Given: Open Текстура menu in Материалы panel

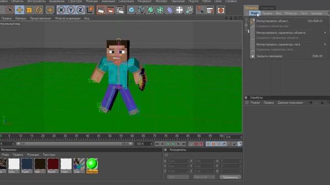Looking at the screenshot, I should click(49, 155).
